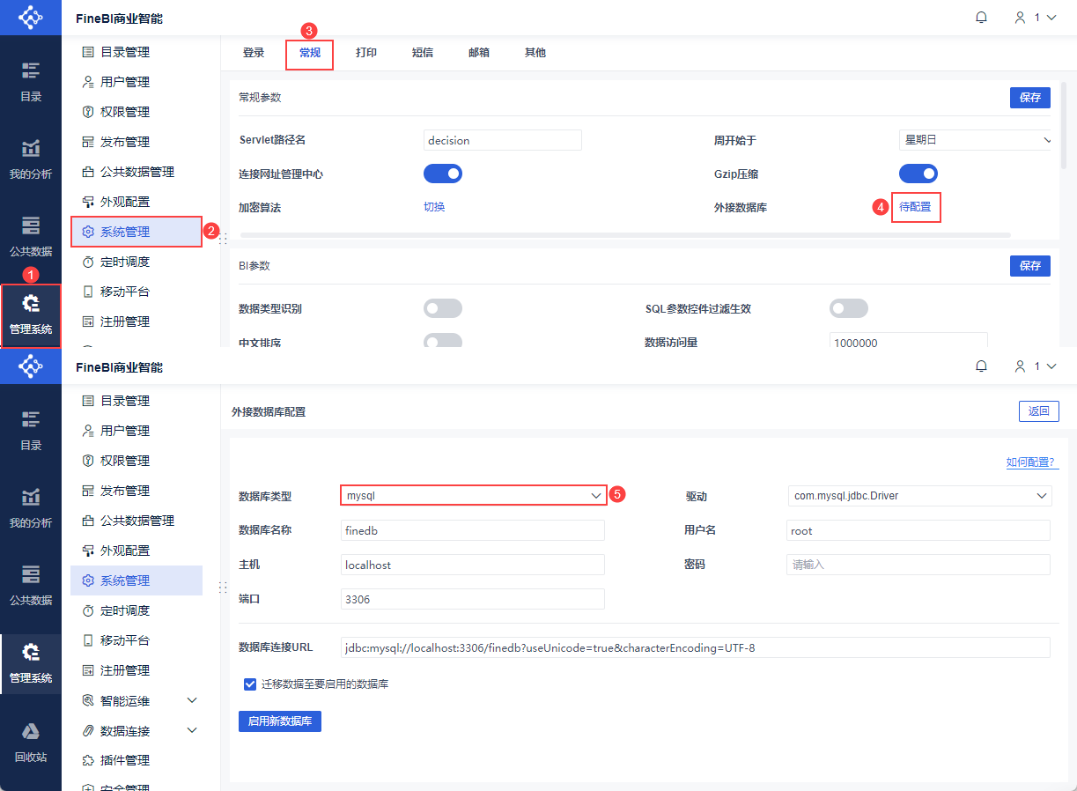1077x791 pixels.
Task: Open the 数据库类型 dropdown showing mysql
Action: tap(474, 496)
